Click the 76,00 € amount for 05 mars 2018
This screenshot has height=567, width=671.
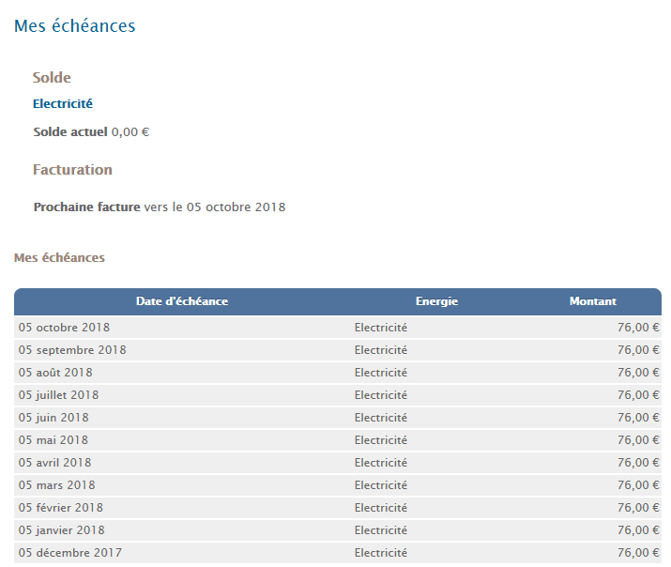coord(638,485)
